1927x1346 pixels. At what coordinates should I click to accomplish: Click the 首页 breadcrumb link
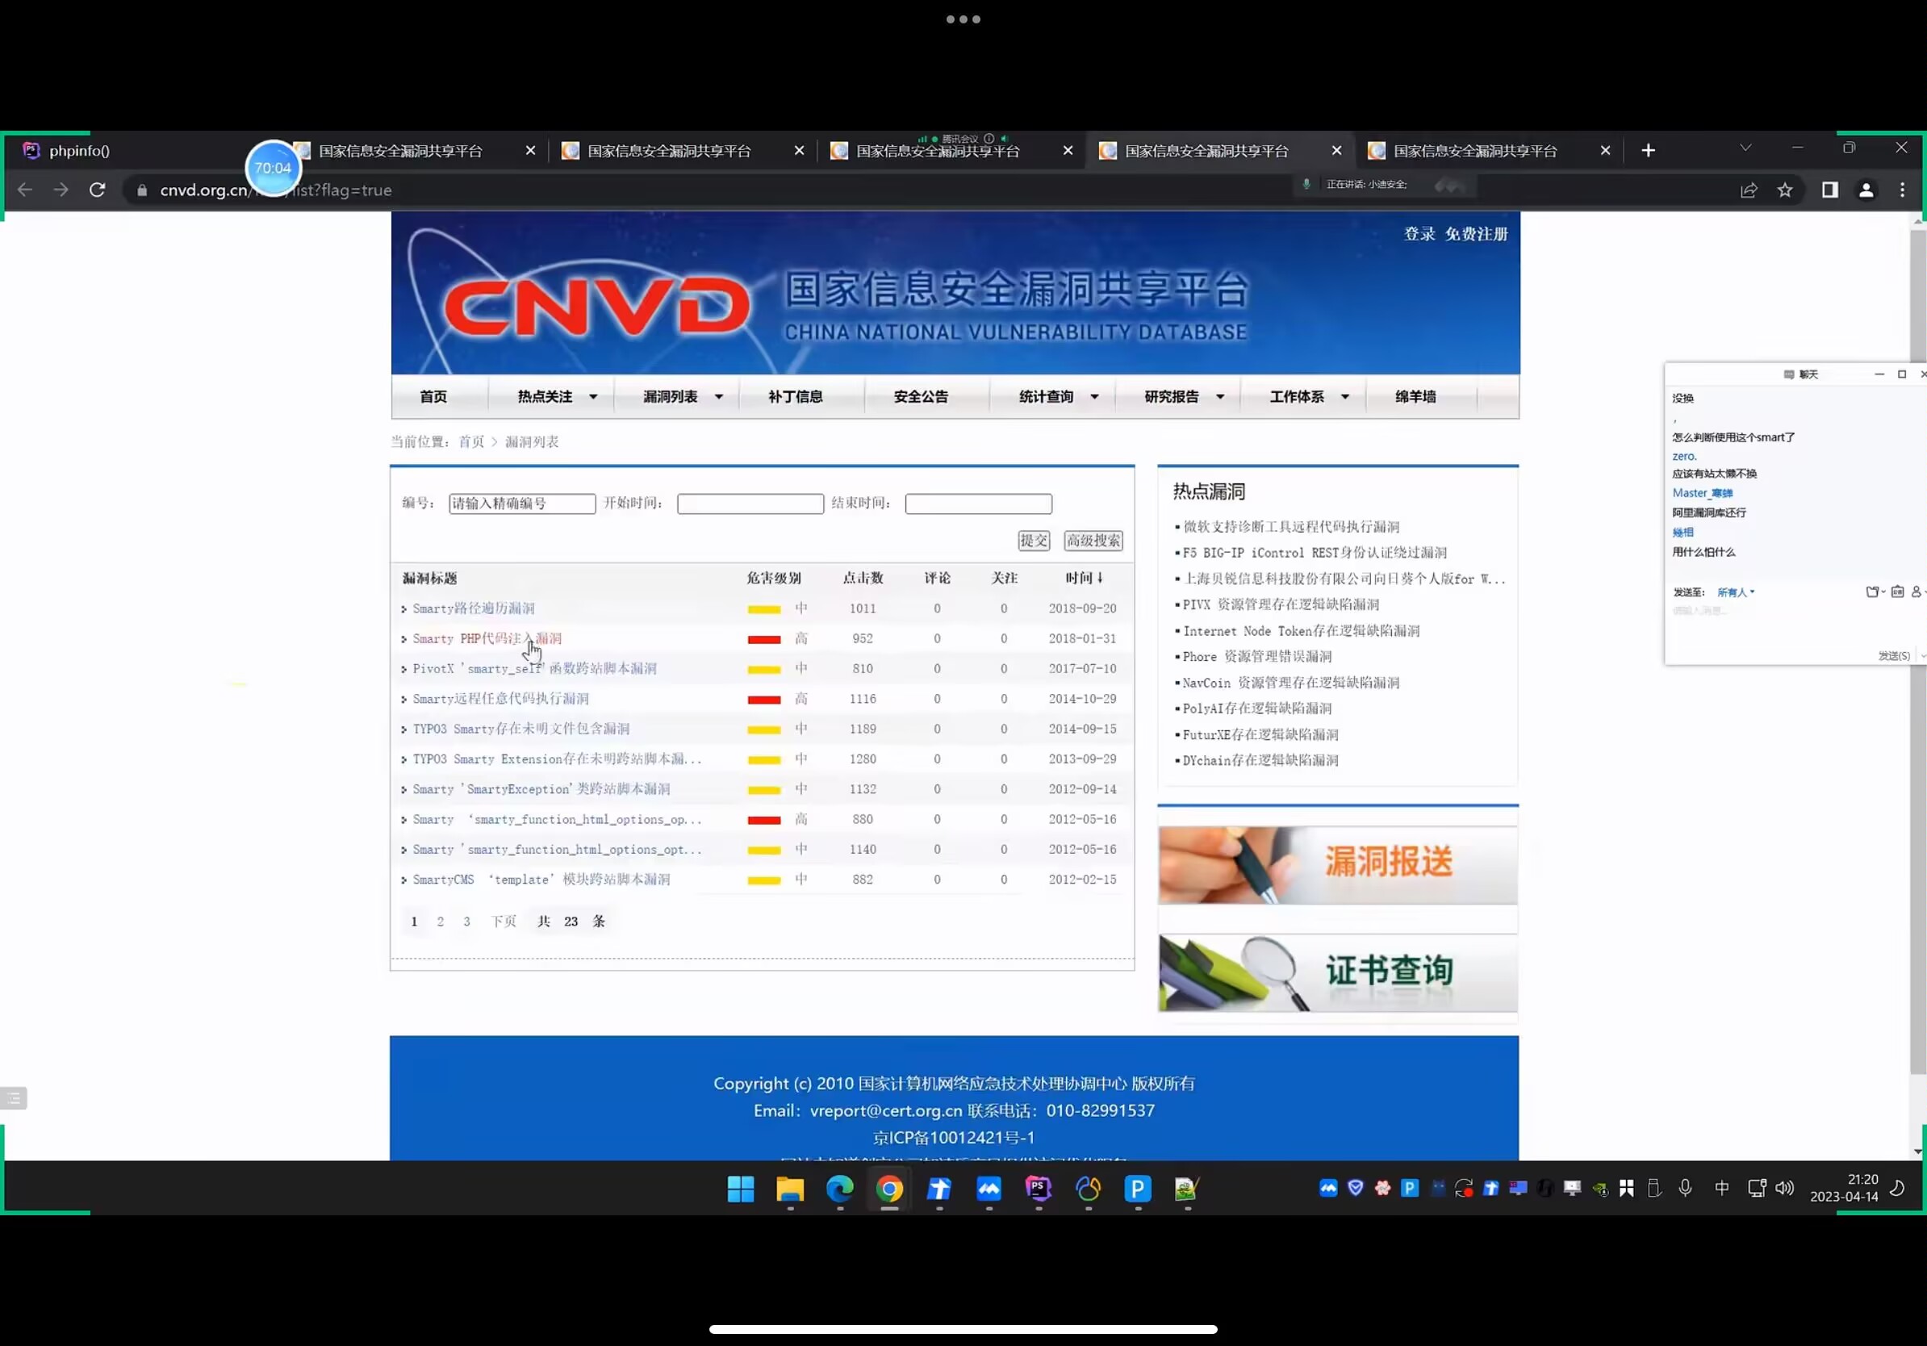pos(470,441)
